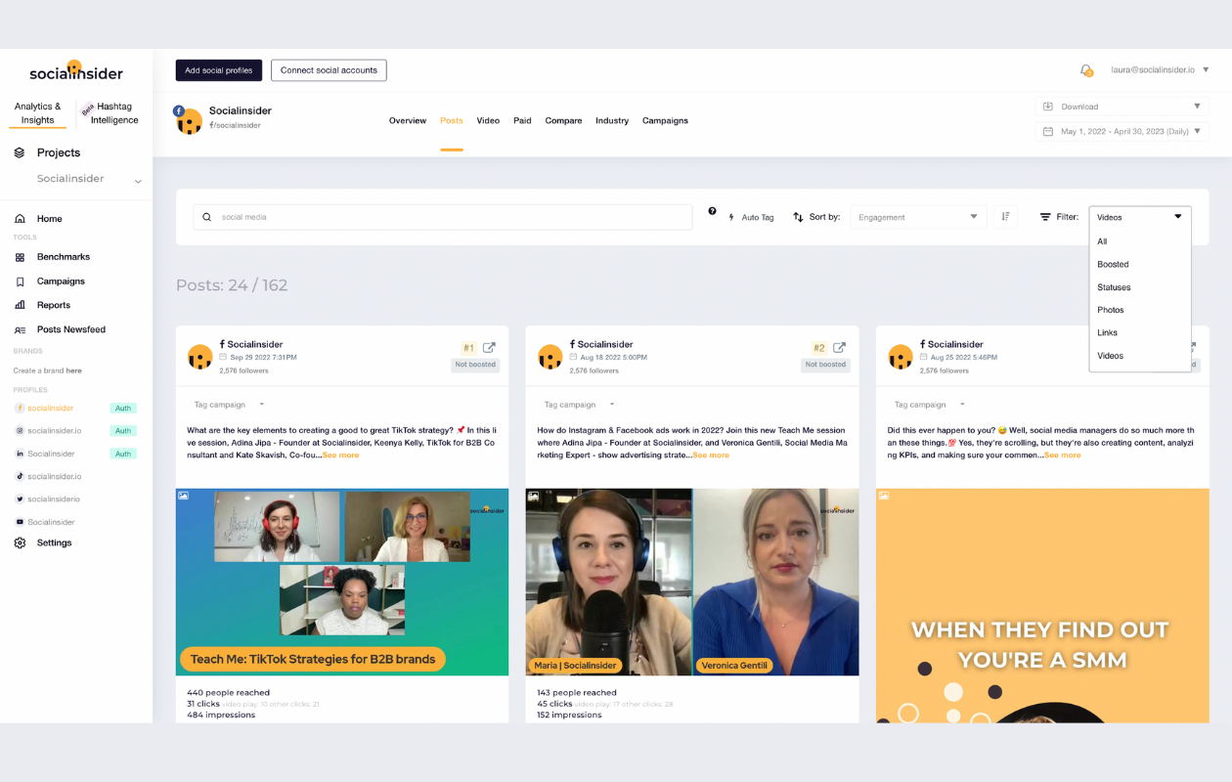The image size is (1232, 782).
Task: Click the Auto Tag lightning button
Action: [751, 217]
